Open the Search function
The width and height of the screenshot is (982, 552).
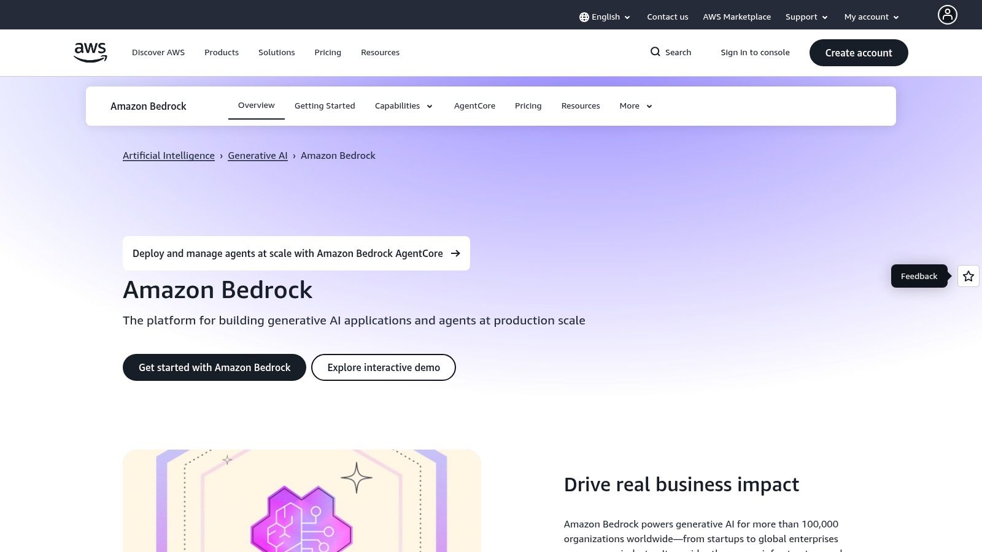click(x=670, y=52)
